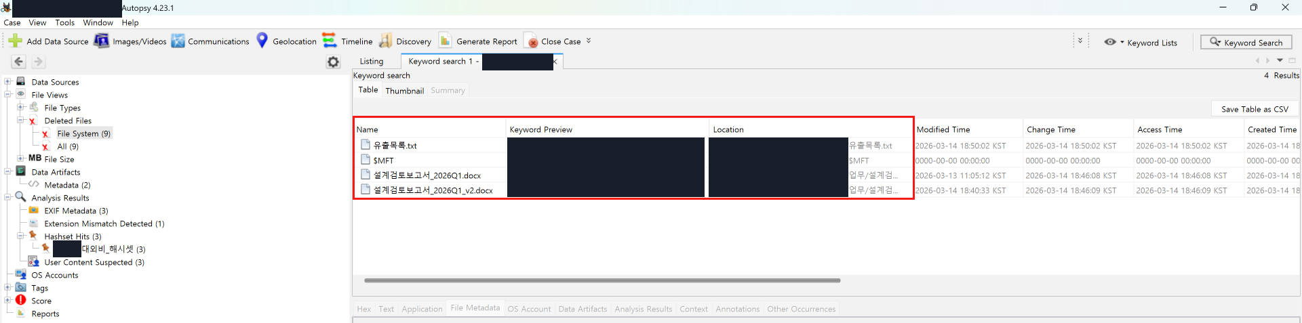Open the Timeline icon
This screenshot has height=323, width=1302.
click(329, 41)
